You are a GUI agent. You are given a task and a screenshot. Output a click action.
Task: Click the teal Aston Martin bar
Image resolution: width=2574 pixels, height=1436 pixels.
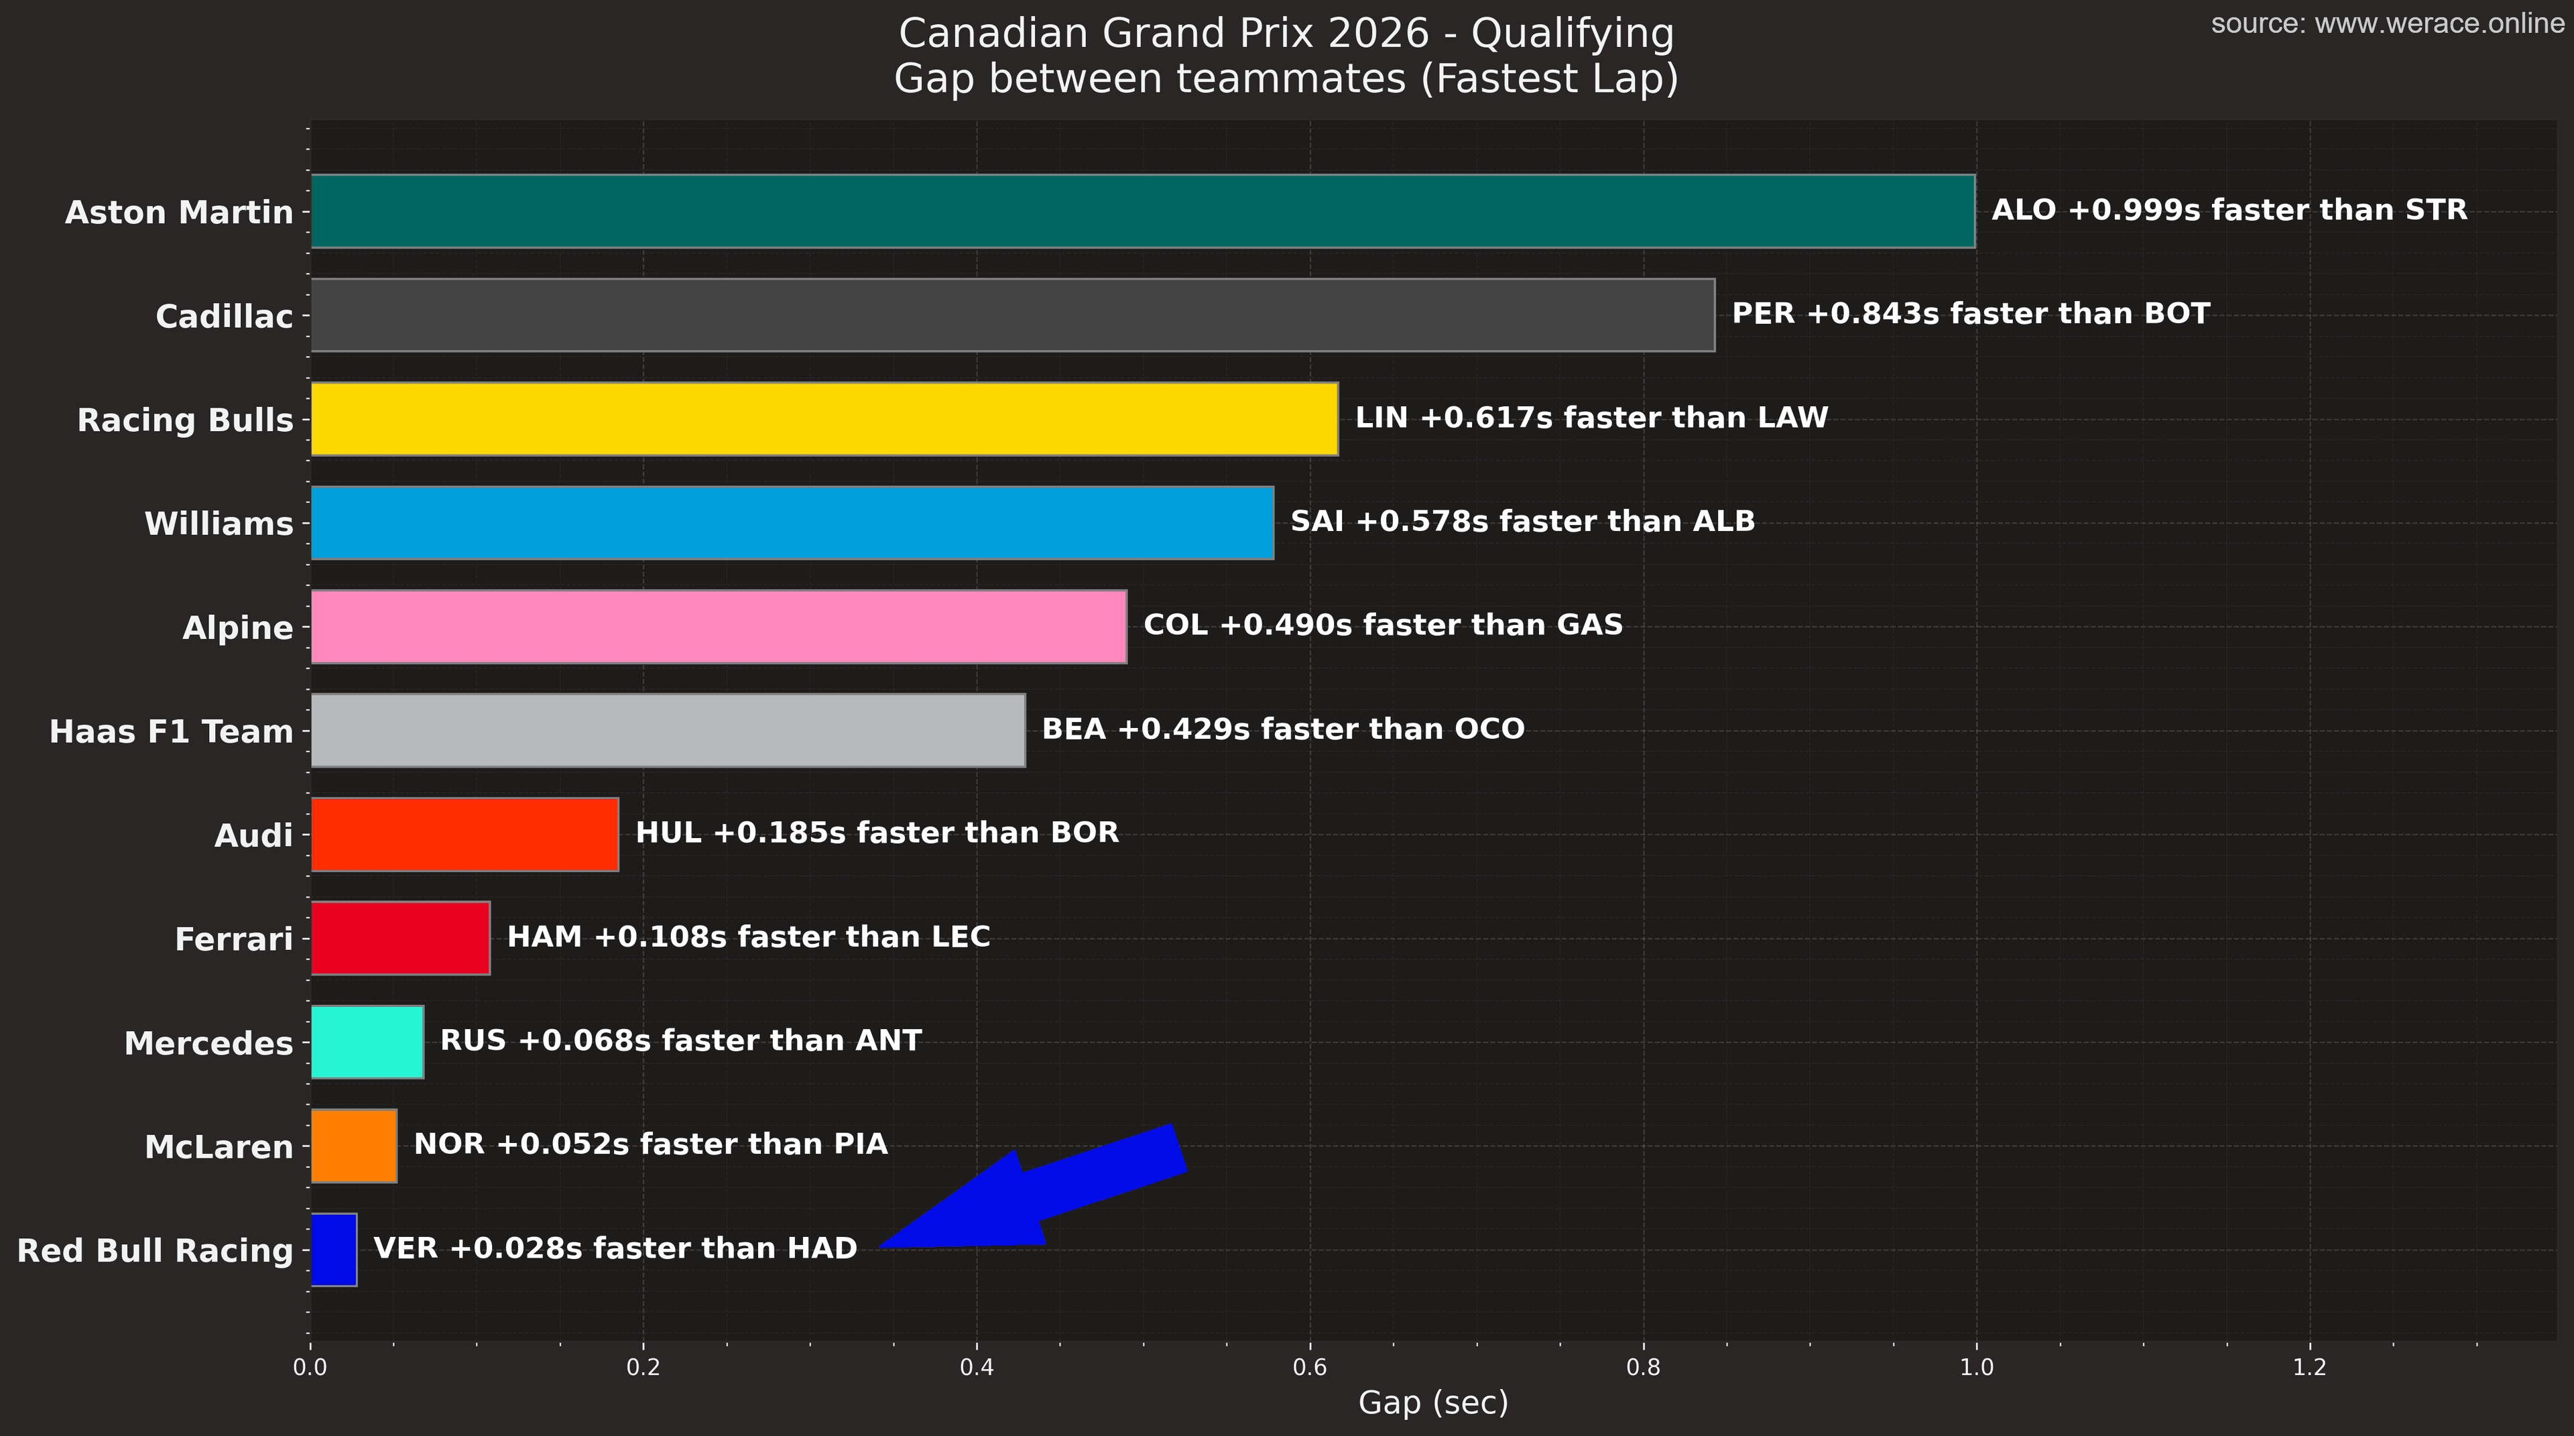click(1143, 211)
